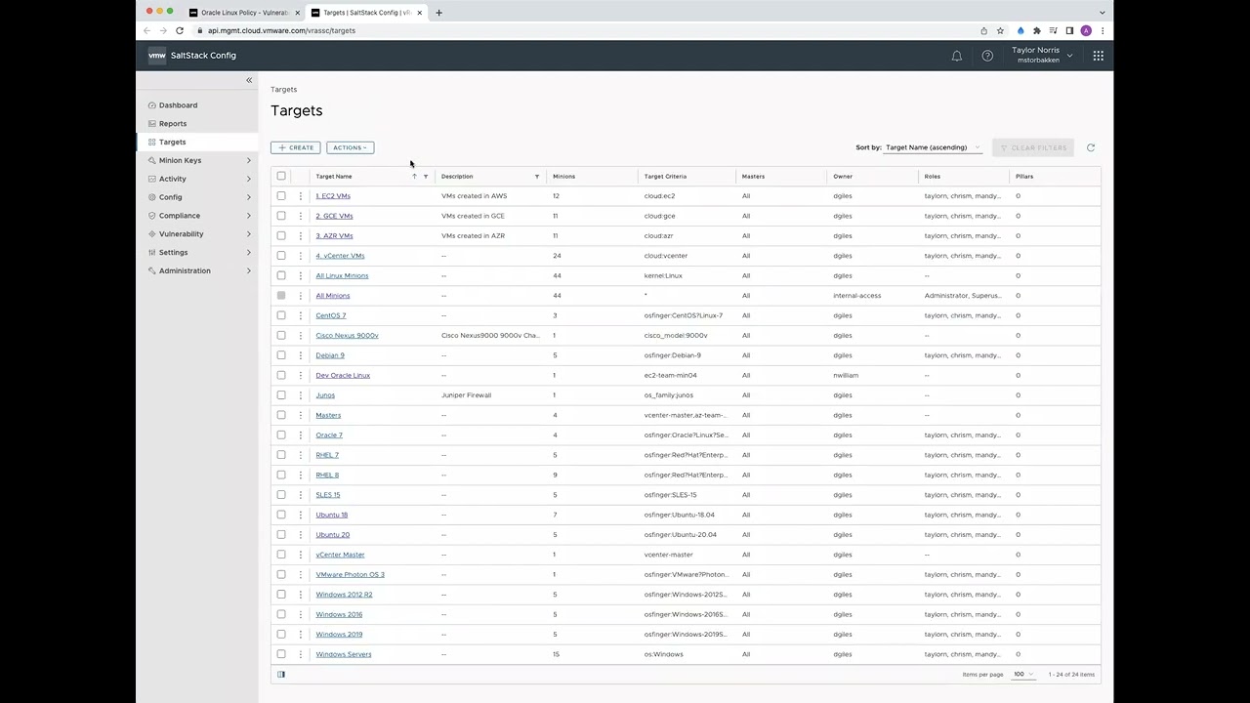Image resolution: width=1250 pixels, height=703 pixels.
Task: Open the help question mark icon
Action: [x=987, y=56]
